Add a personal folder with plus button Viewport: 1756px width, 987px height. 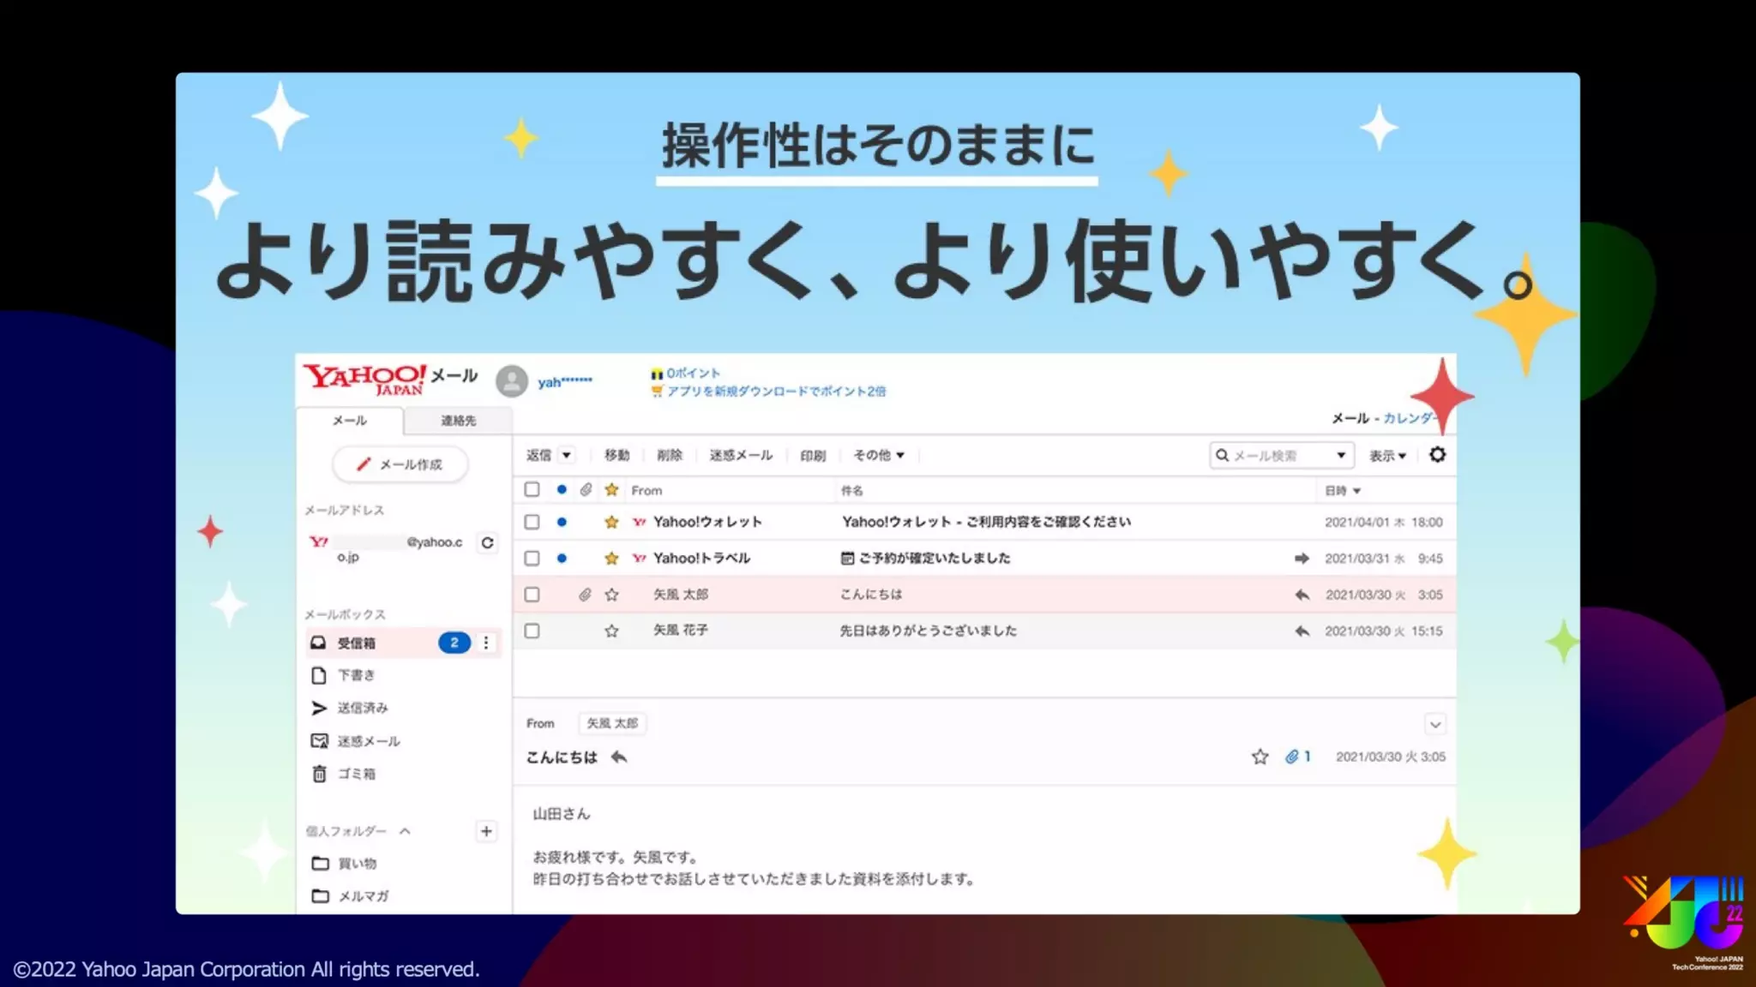click(486, 831)
